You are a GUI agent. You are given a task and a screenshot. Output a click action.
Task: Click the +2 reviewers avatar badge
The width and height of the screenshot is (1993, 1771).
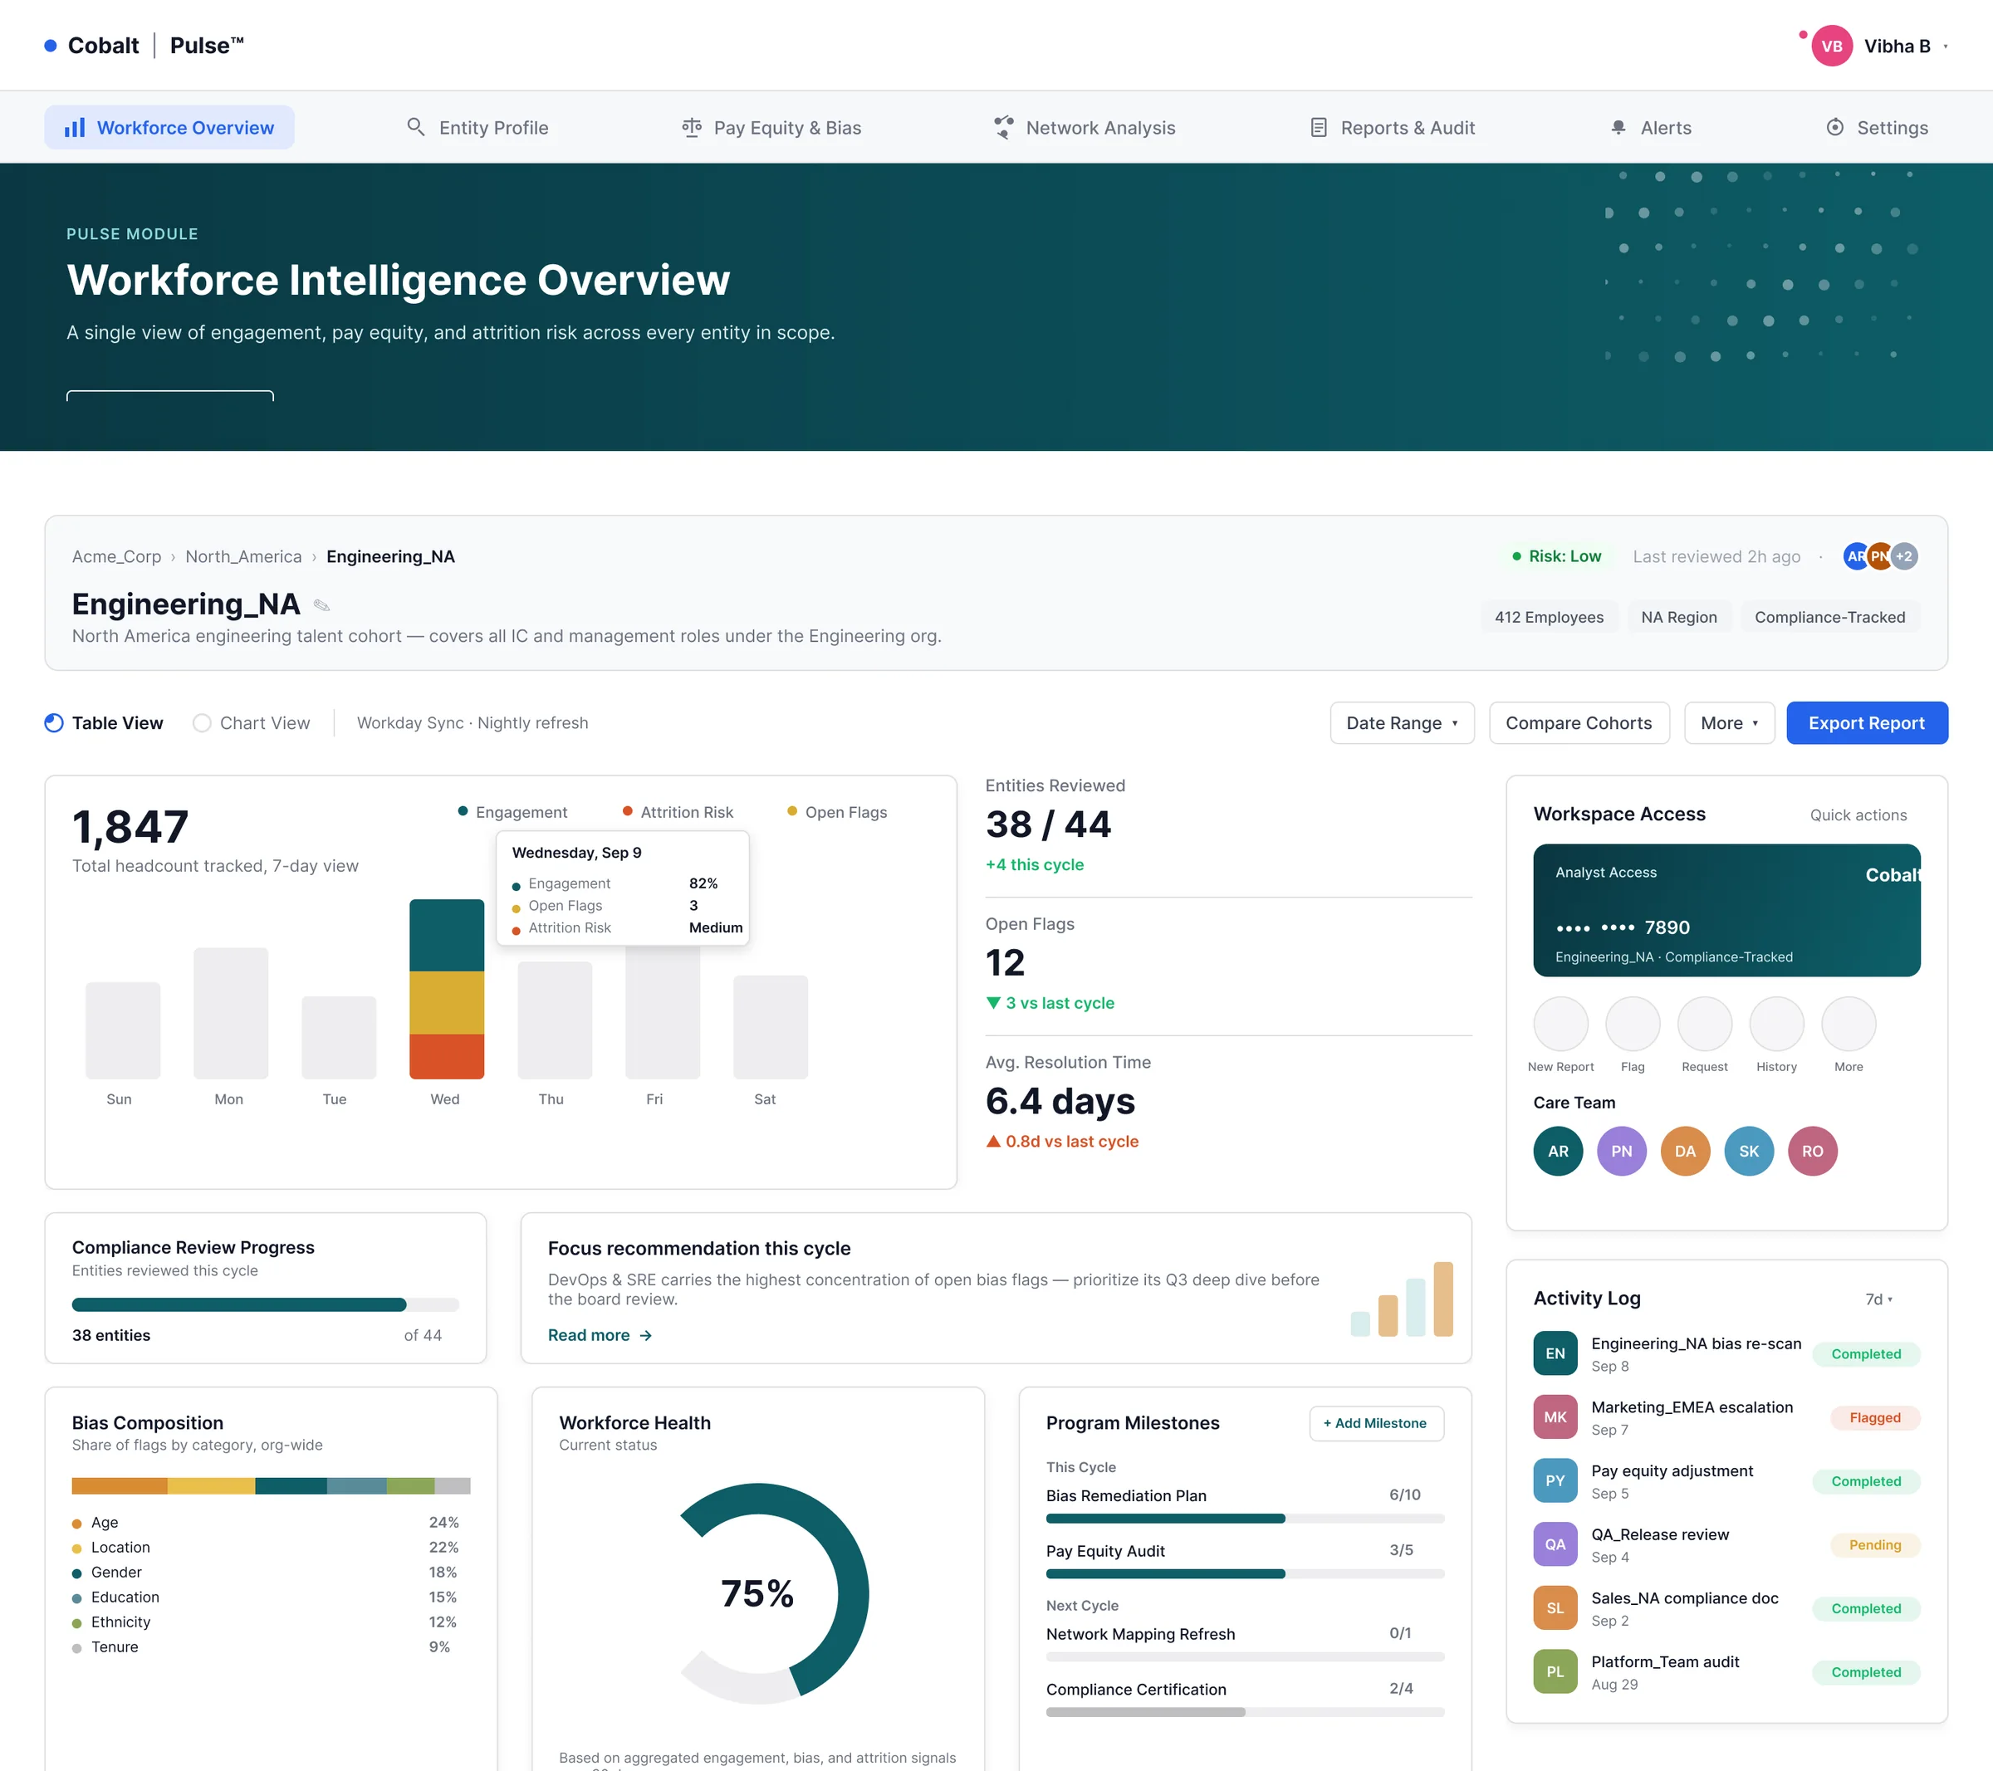pos(1904,556)
